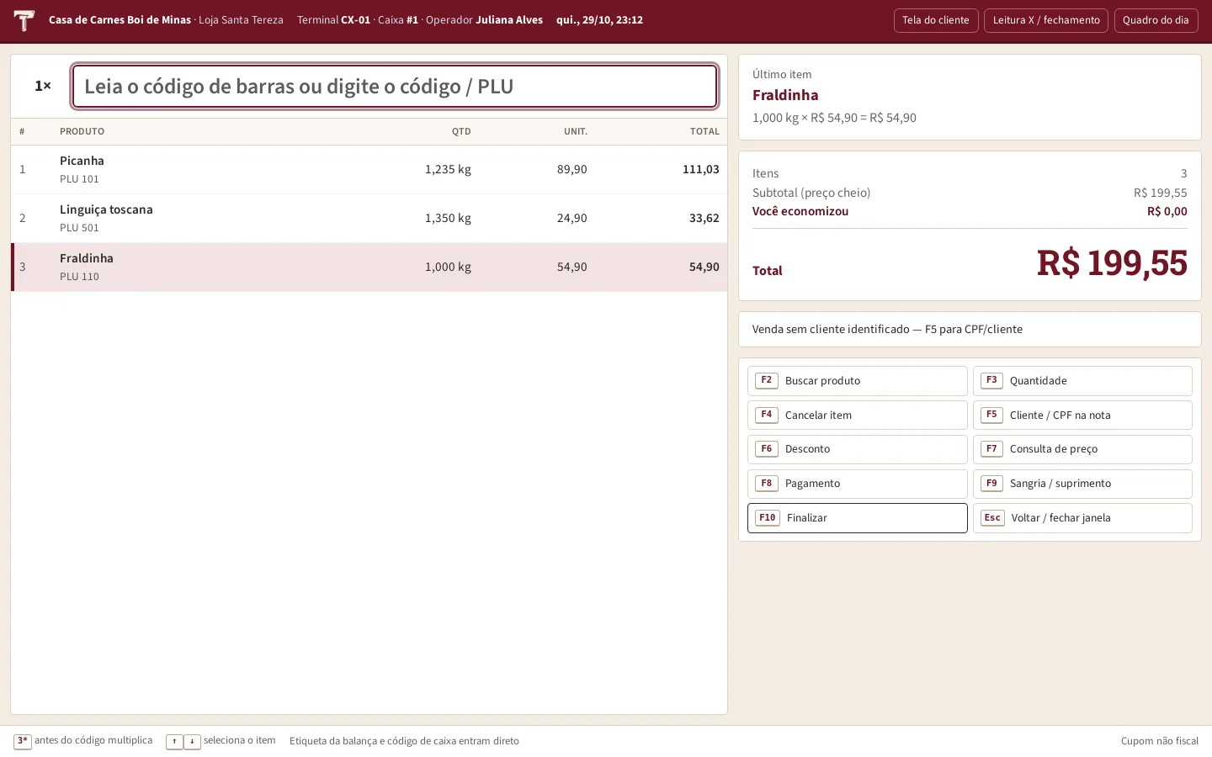The width and height of the screenshot is (1212, 757).
Task: Click the PRODUTO column header
Action: pos(82,131)
